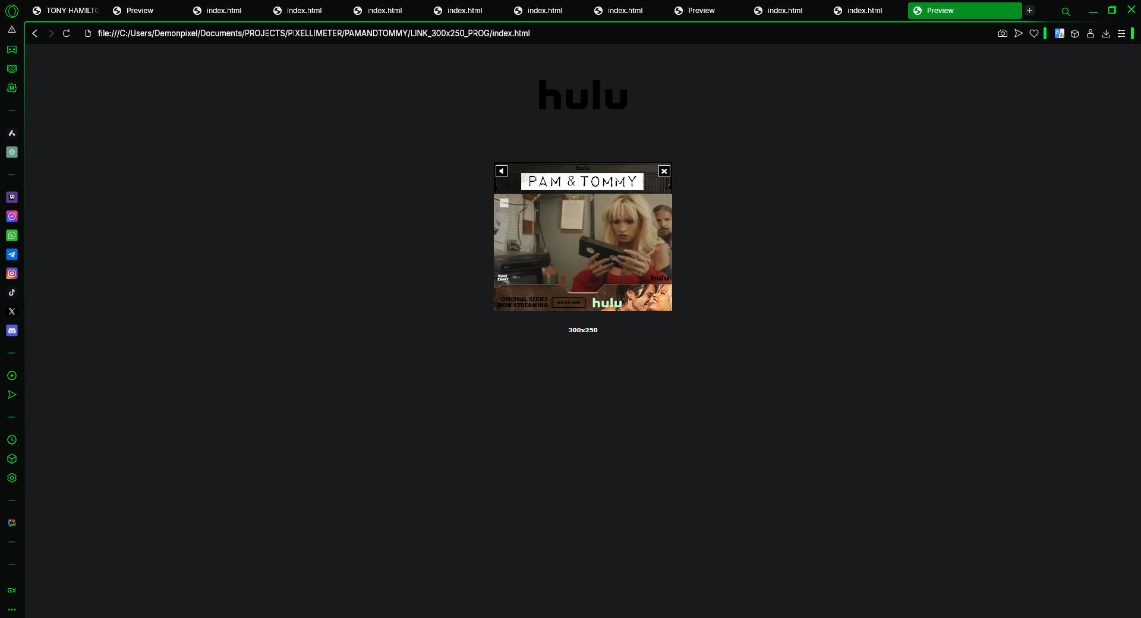The height and width of the screenshot is (618, 1141).
Task: Open ChatGPT icon in sidebar
Action: (12, 152)
